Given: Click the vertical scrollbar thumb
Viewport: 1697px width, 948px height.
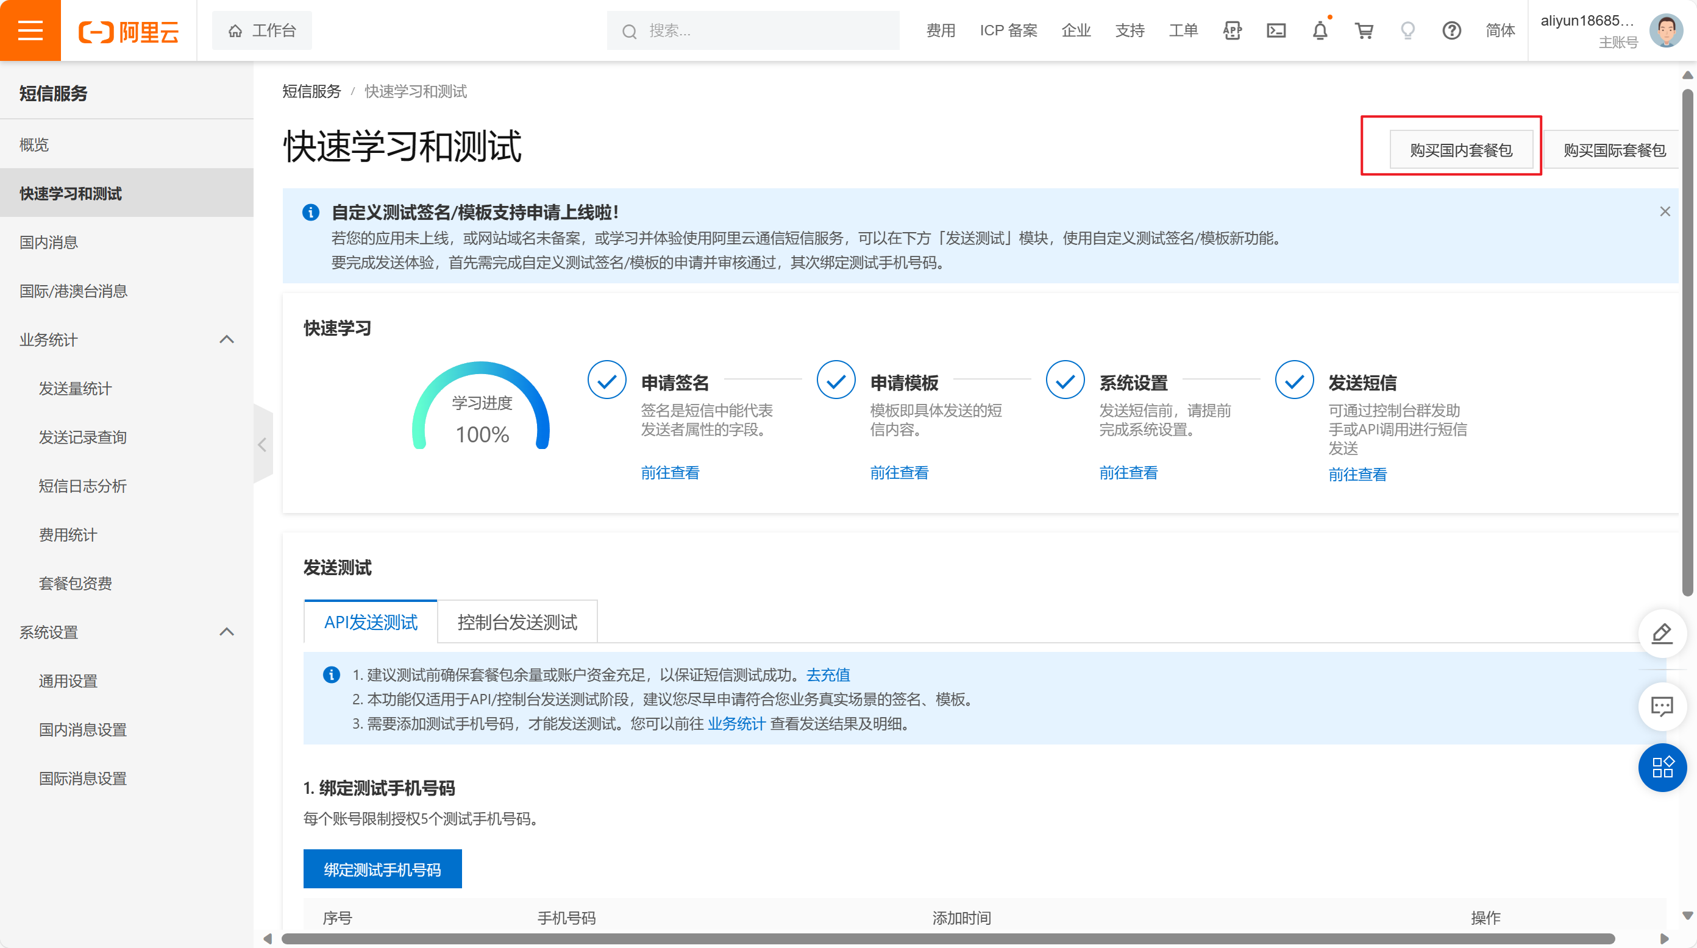Looking at the screenshot, I should [1687, 342].
